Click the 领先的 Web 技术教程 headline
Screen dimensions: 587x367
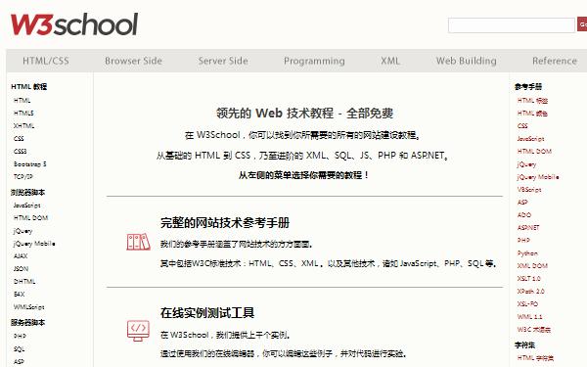pos(304,114)
